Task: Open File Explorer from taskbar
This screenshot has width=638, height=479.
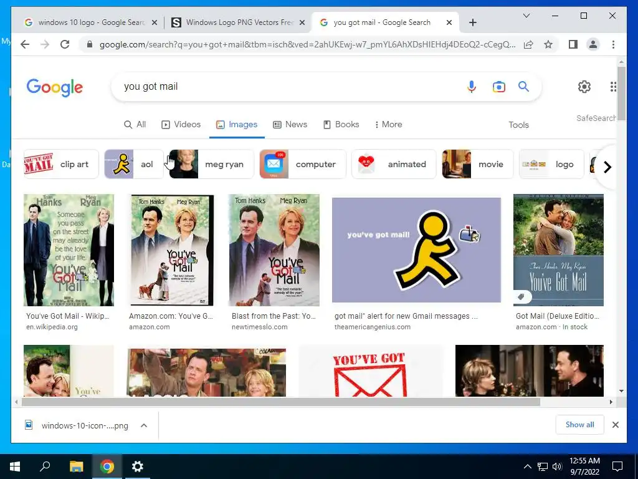Action: [x=76, y=467]
